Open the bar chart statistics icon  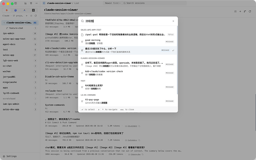26,3
